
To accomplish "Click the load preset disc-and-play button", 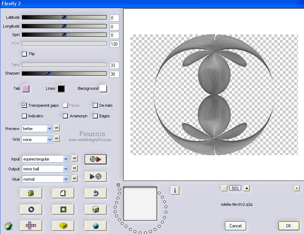I will [96, 159].
